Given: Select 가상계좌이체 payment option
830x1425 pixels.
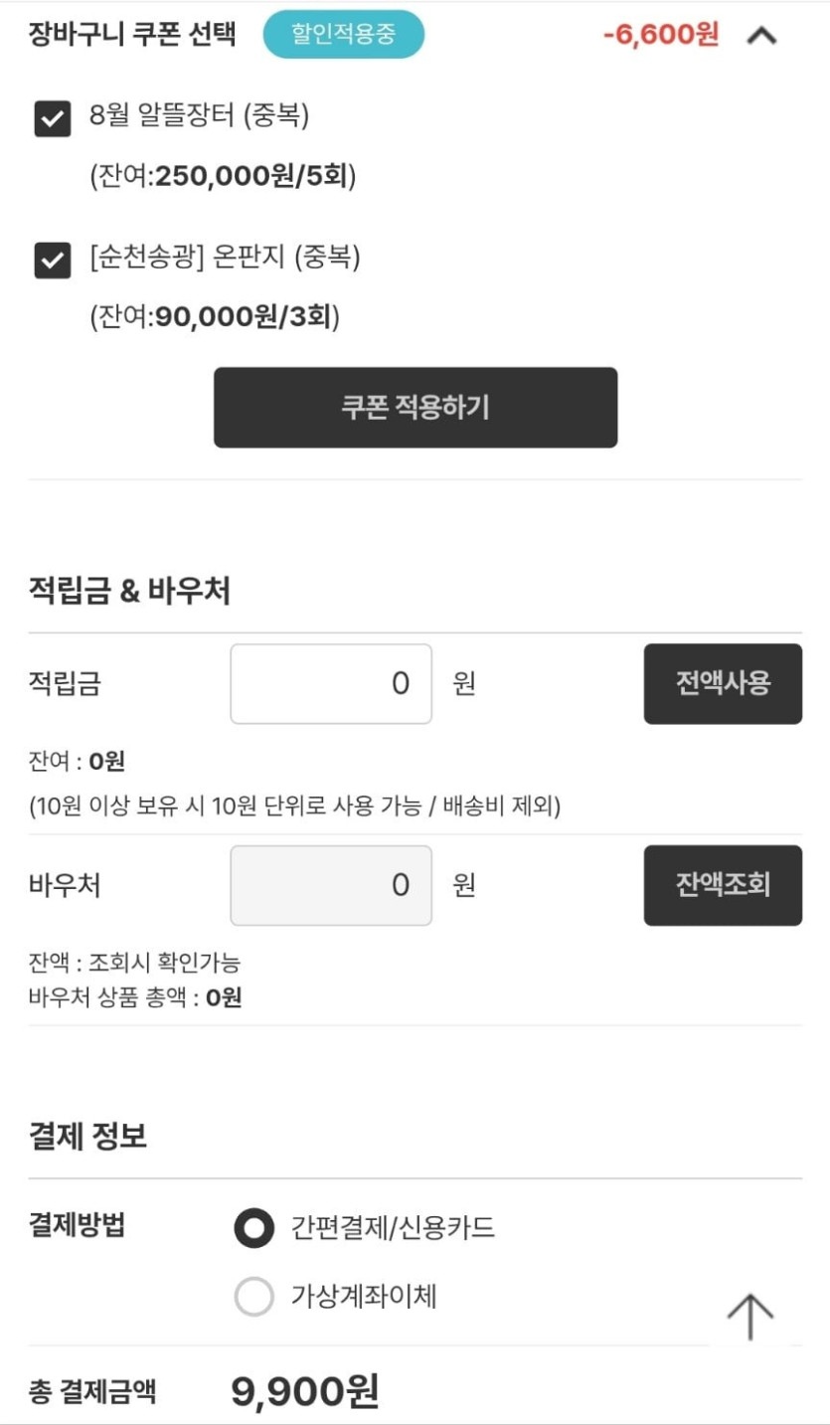Looking at the screenshot, I should click(253, 1297).
